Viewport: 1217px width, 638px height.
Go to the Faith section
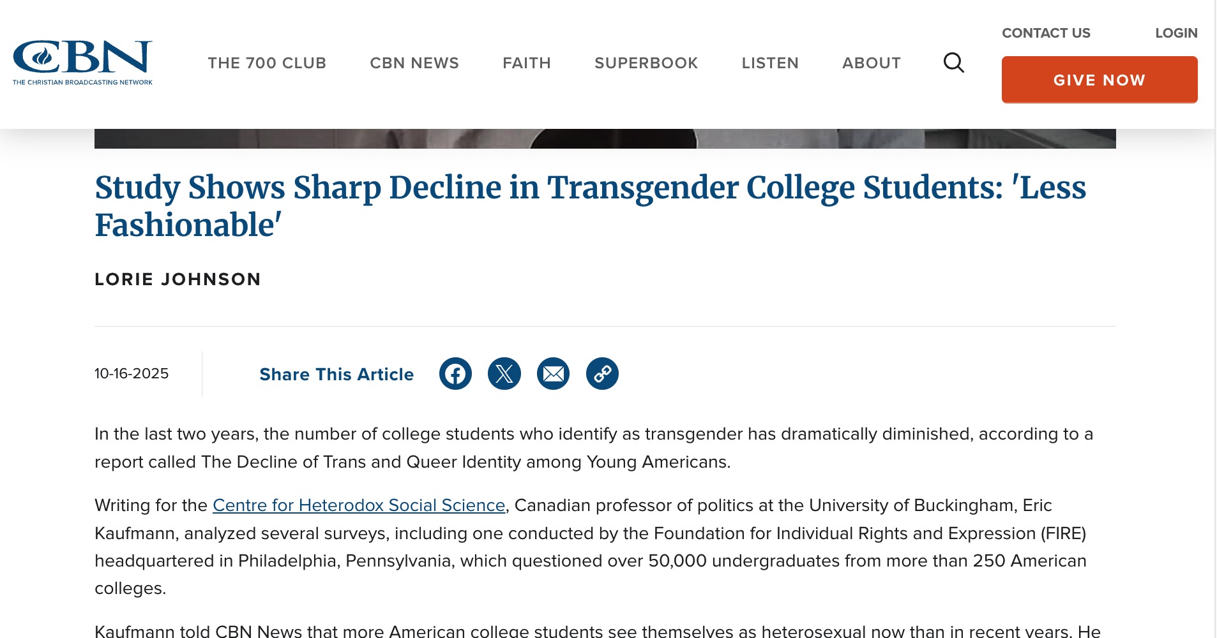[527, 63]
